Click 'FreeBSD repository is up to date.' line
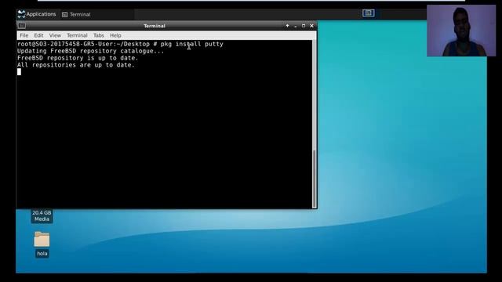Image resolution: width=502 pixels, height=282 pixels. point(78,58)
